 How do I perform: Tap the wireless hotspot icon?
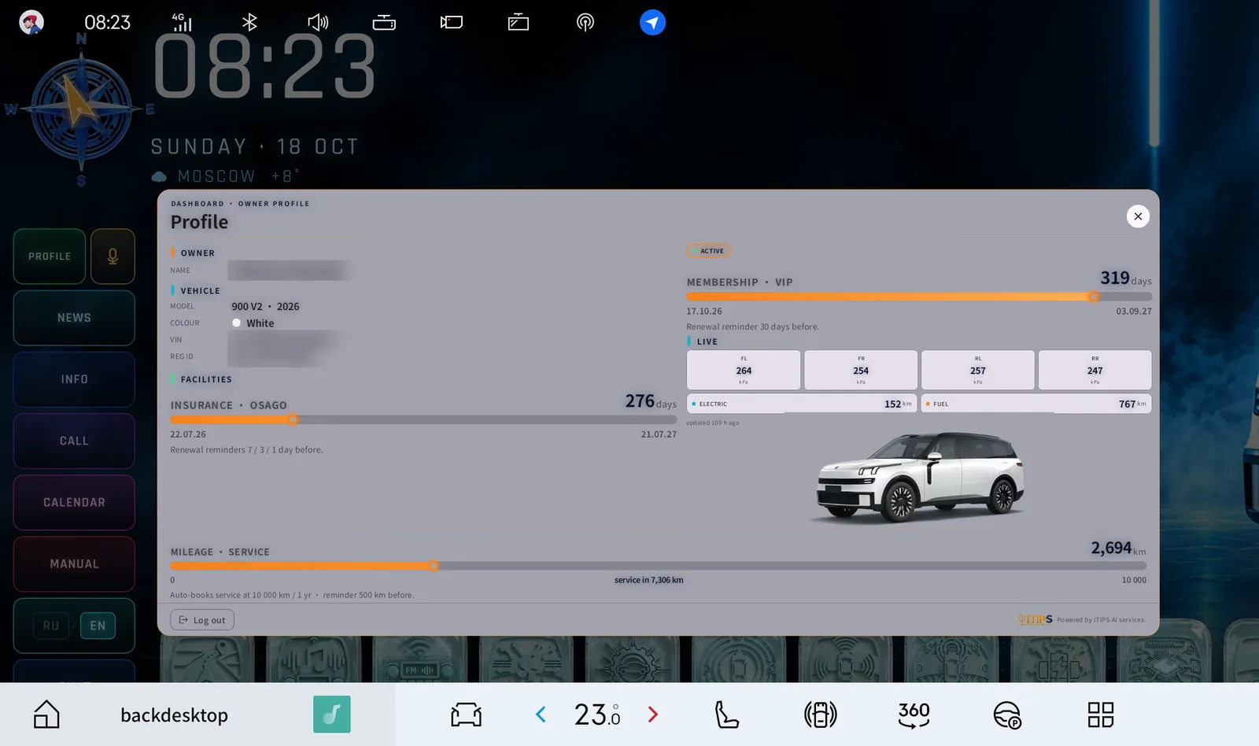(585, 22)
